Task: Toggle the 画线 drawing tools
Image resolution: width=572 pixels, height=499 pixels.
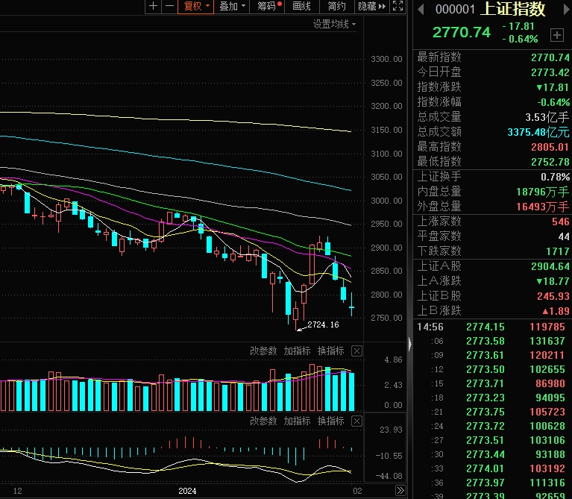Action: coord(301,7)
